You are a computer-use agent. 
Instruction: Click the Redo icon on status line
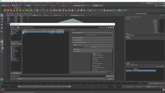coord(21,5)
